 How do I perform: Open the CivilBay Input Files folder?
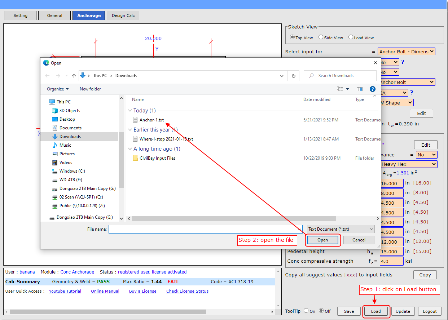click(x=157, y=158)
